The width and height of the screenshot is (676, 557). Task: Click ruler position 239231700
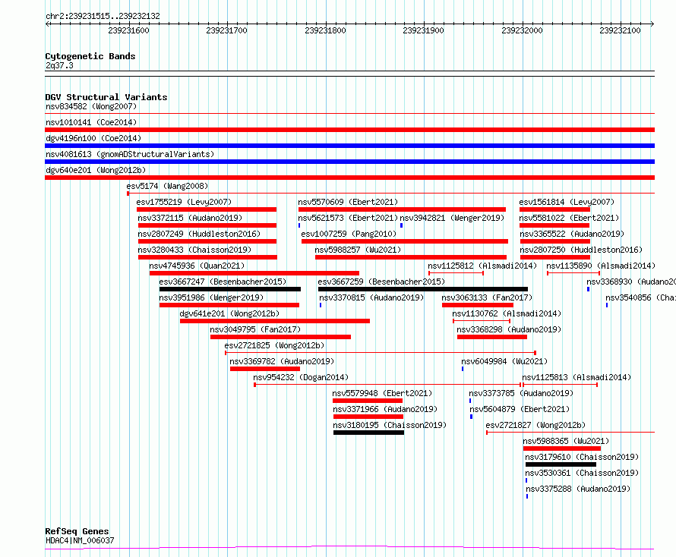[x=227, y=30]
